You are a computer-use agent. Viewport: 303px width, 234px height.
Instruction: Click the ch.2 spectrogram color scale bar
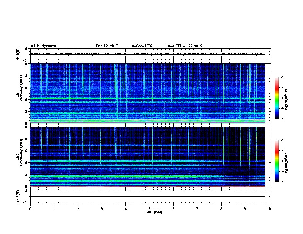click(x=277, y=161)
